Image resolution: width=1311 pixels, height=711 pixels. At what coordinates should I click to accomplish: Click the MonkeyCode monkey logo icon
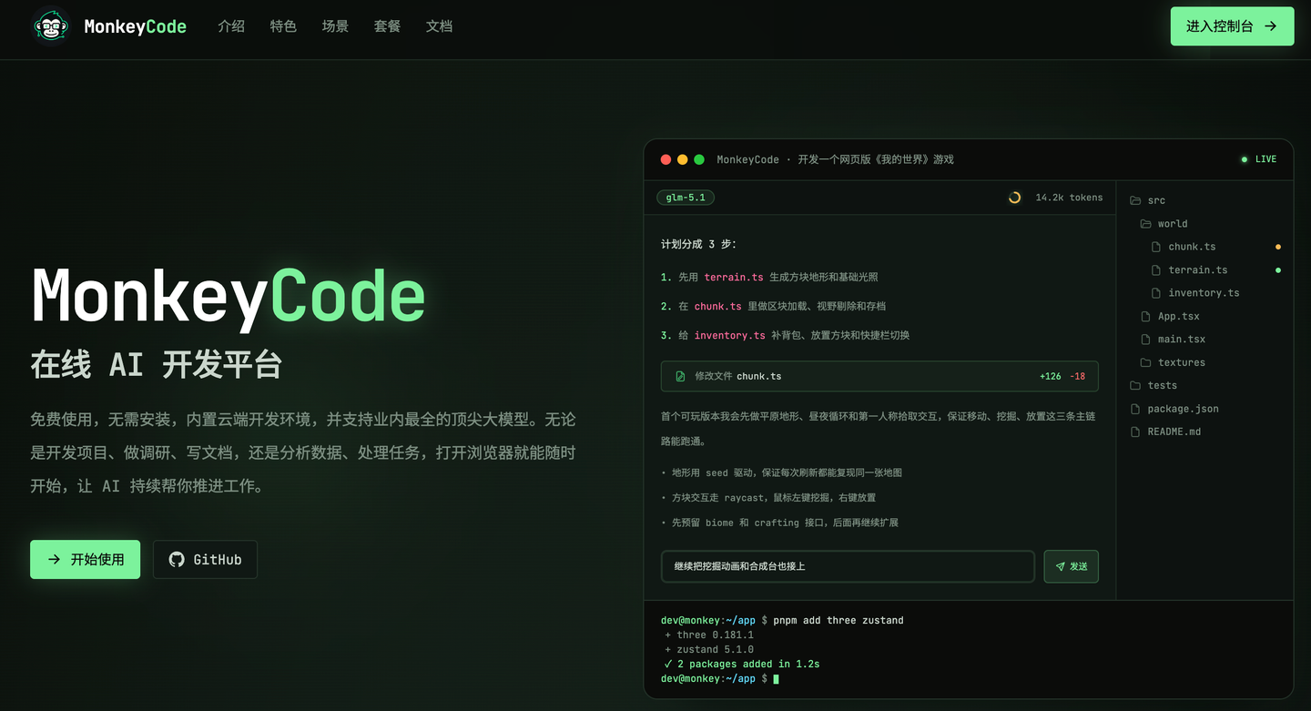(x=51, y=26)
